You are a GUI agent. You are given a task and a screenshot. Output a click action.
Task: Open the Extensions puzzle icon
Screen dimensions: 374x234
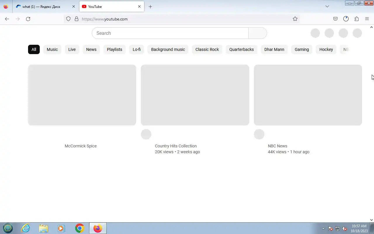356,19
